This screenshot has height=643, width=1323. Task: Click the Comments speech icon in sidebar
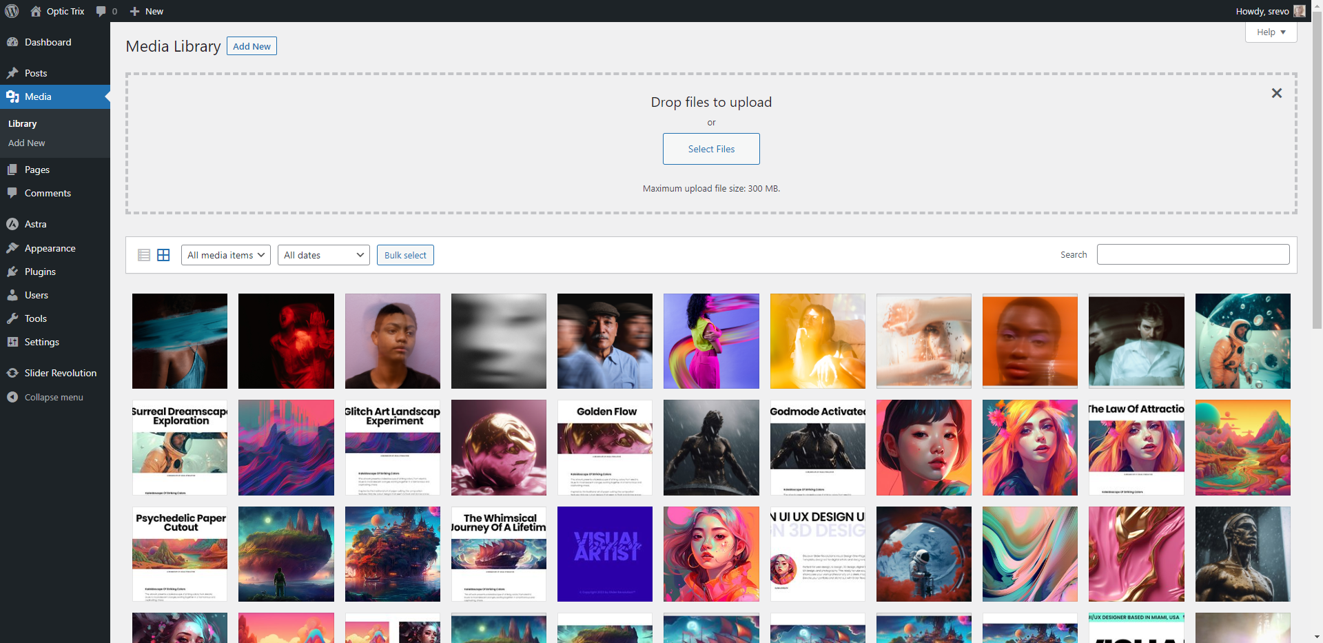pyautogui.click(x=12, y=193)
